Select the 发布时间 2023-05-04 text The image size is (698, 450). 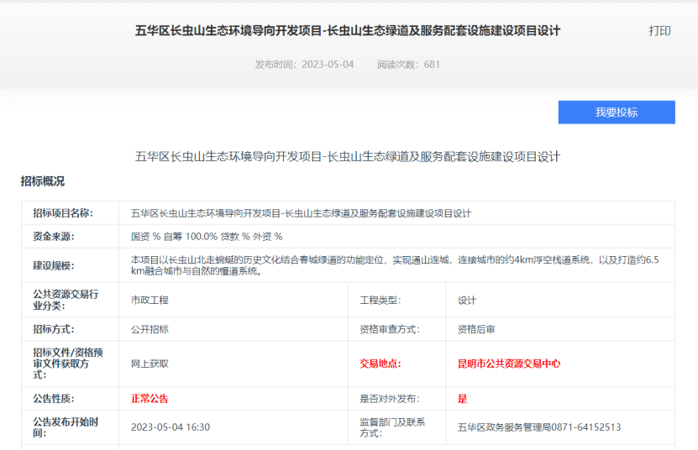coord(304,65)
